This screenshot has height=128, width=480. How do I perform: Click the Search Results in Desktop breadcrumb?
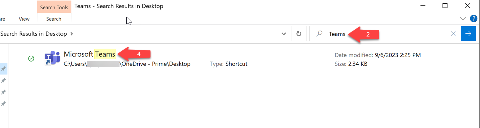tap(33, 34)
